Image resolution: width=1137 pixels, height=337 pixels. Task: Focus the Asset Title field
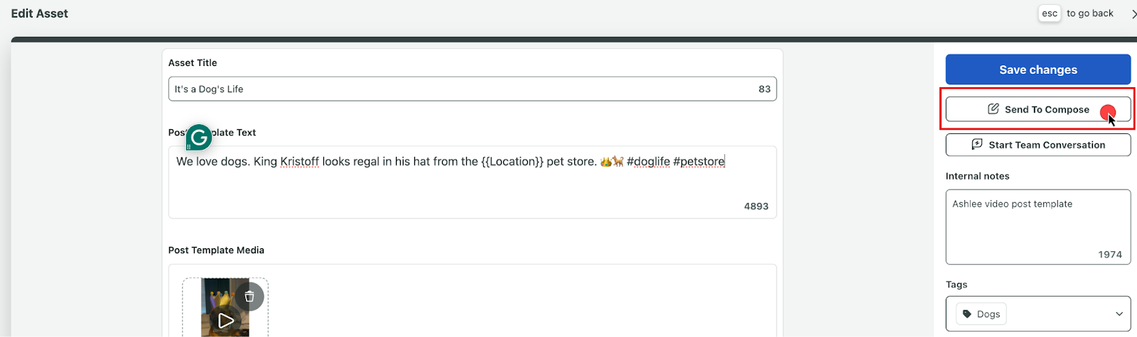pyautogui.click(x=472, y=89)
